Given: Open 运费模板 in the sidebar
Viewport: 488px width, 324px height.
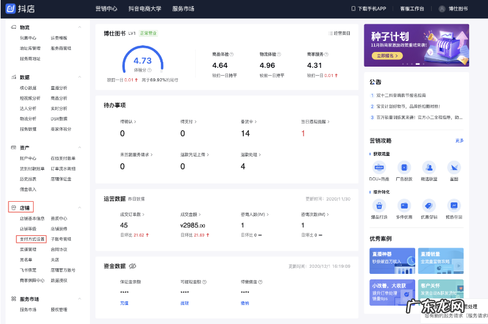Looking at the screenshot, I should point(59,38).
